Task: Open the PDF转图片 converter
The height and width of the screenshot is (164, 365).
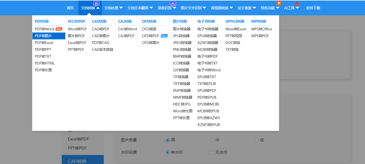Action: tap(43, 36)
